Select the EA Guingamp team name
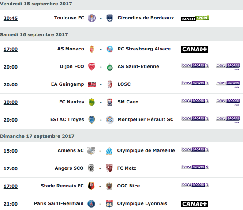This screenshot has width=243, height=210. coord(67,84)
